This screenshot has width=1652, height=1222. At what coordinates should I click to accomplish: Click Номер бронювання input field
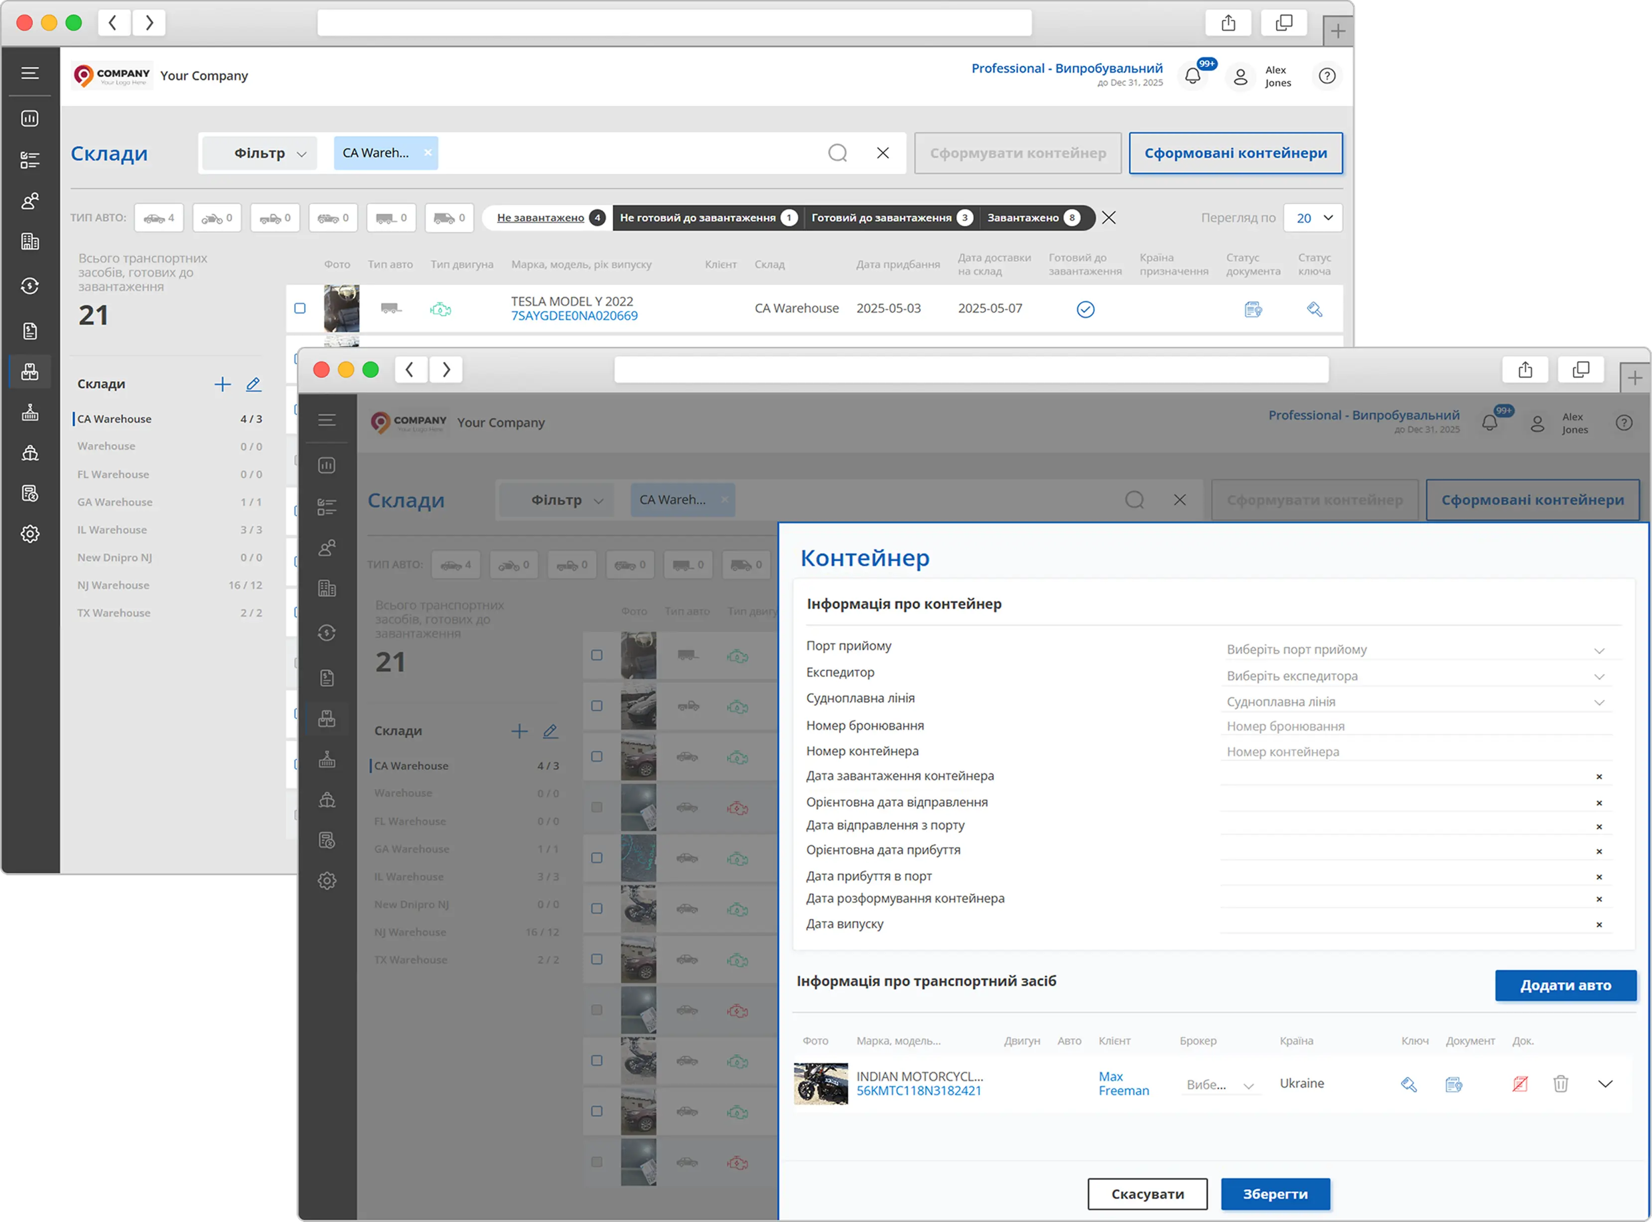1416,727
